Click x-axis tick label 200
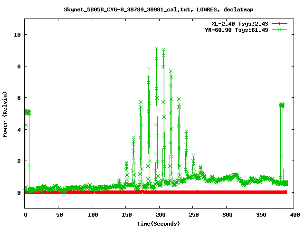 tap(161, 215)
